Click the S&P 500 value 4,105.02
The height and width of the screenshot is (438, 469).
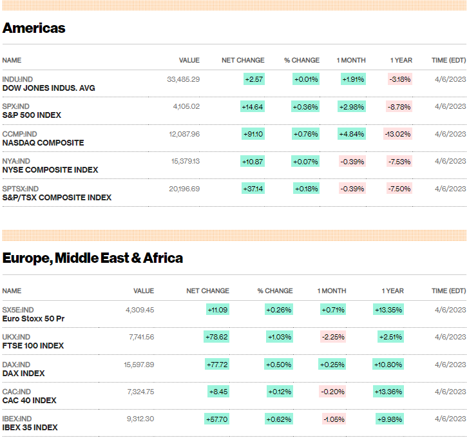pos(186,106)
